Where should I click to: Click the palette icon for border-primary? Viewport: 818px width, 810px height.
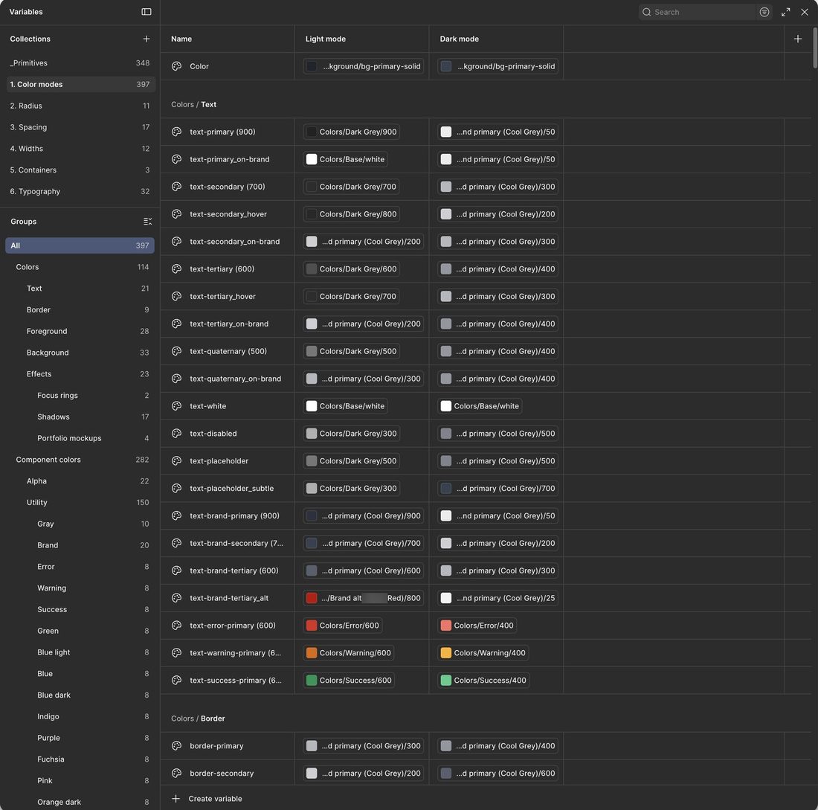(176, 745)
